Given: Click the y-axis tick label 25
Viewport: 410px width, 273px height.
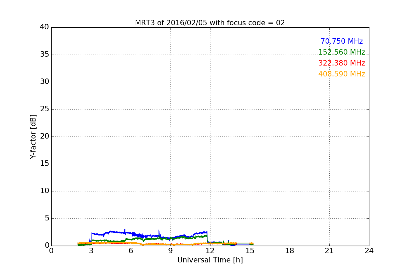Looking at the screenshot, I should point(44,109).
